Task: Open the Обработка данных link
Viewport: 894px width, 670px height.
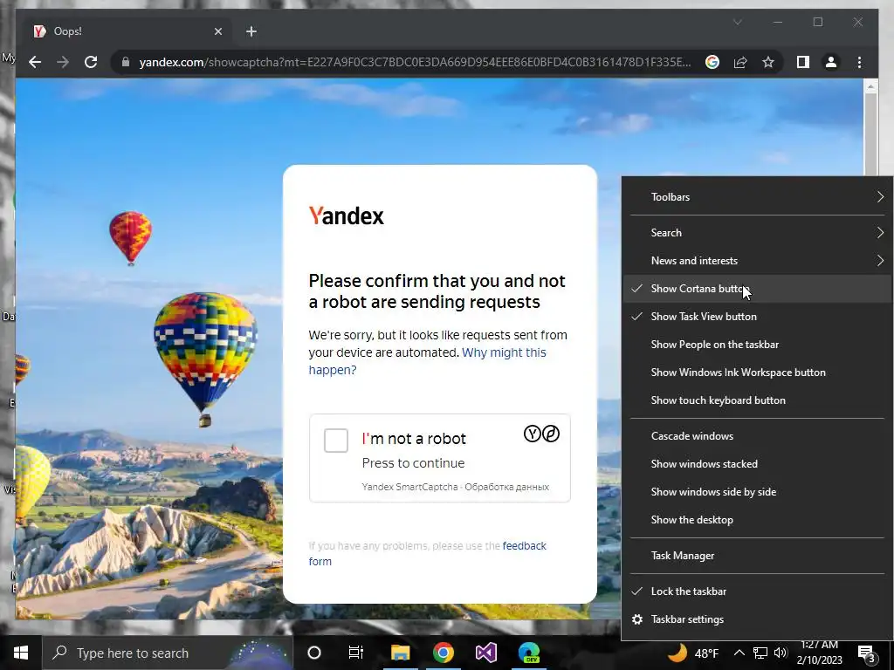Action: pyautogui.click(x=507, y=487)
